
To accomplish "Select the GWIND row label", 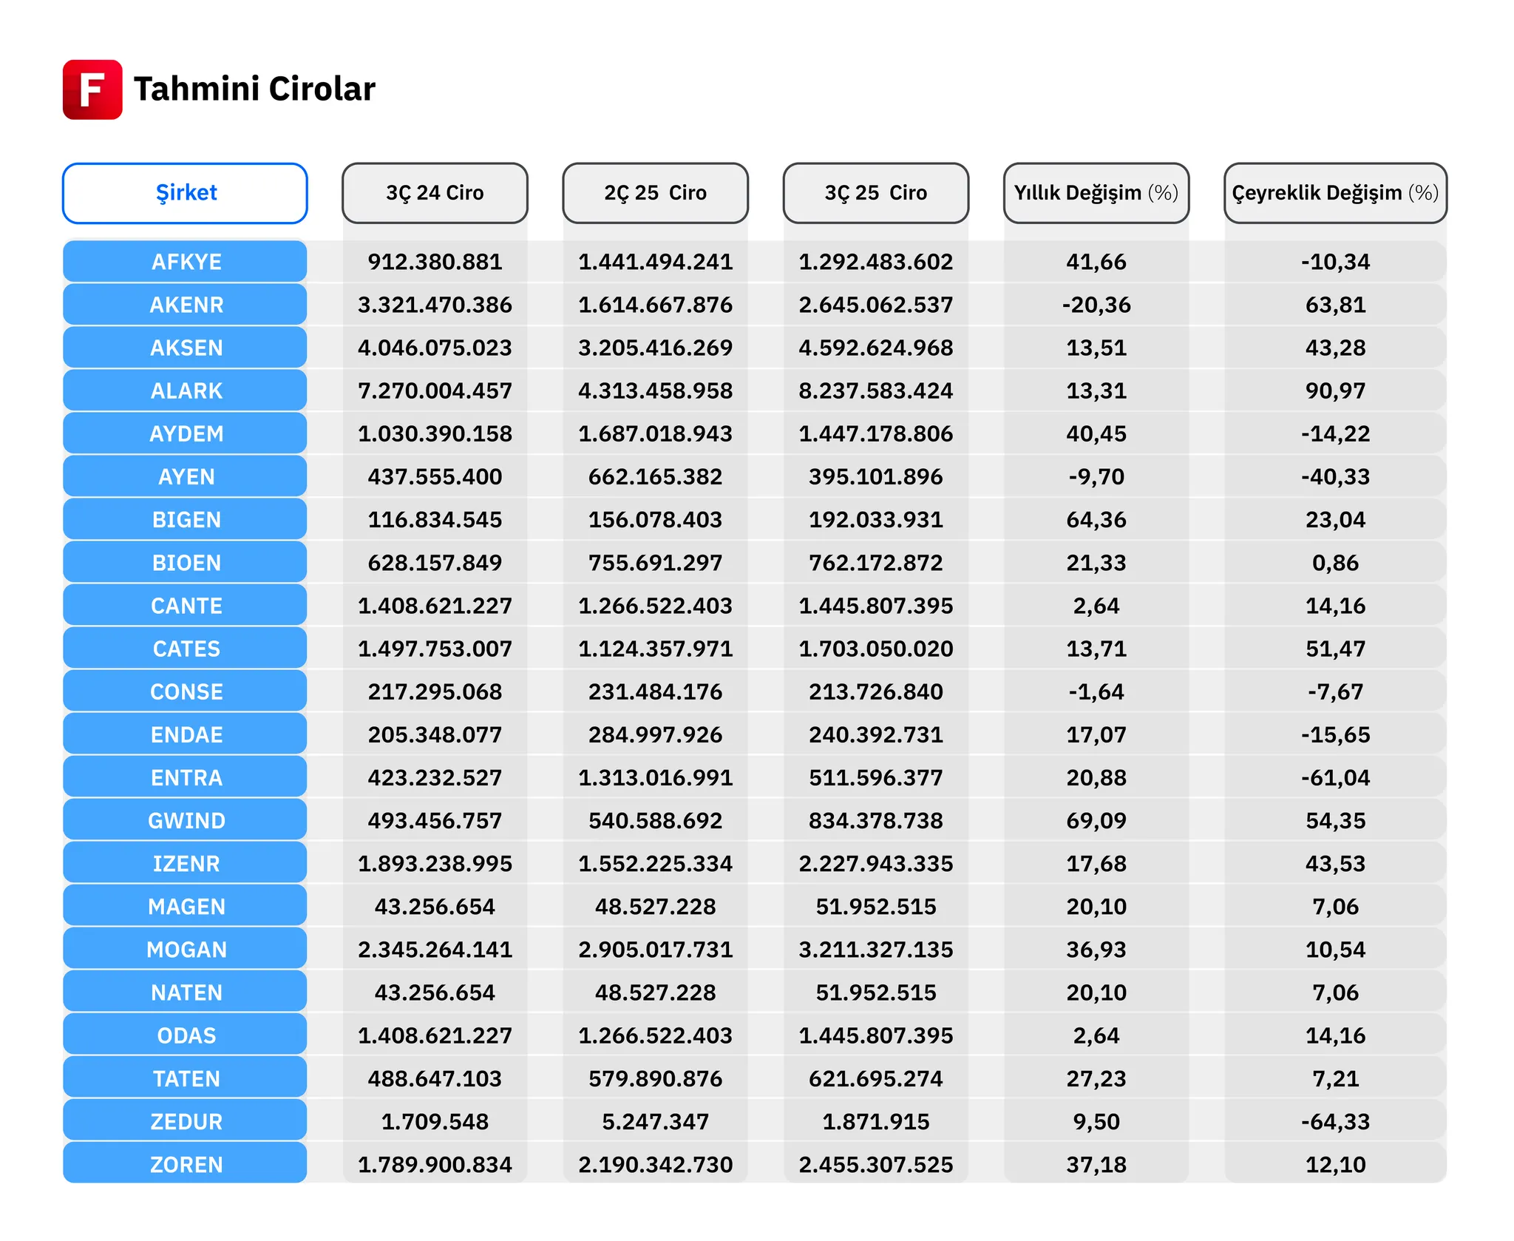I will point(186,820).
